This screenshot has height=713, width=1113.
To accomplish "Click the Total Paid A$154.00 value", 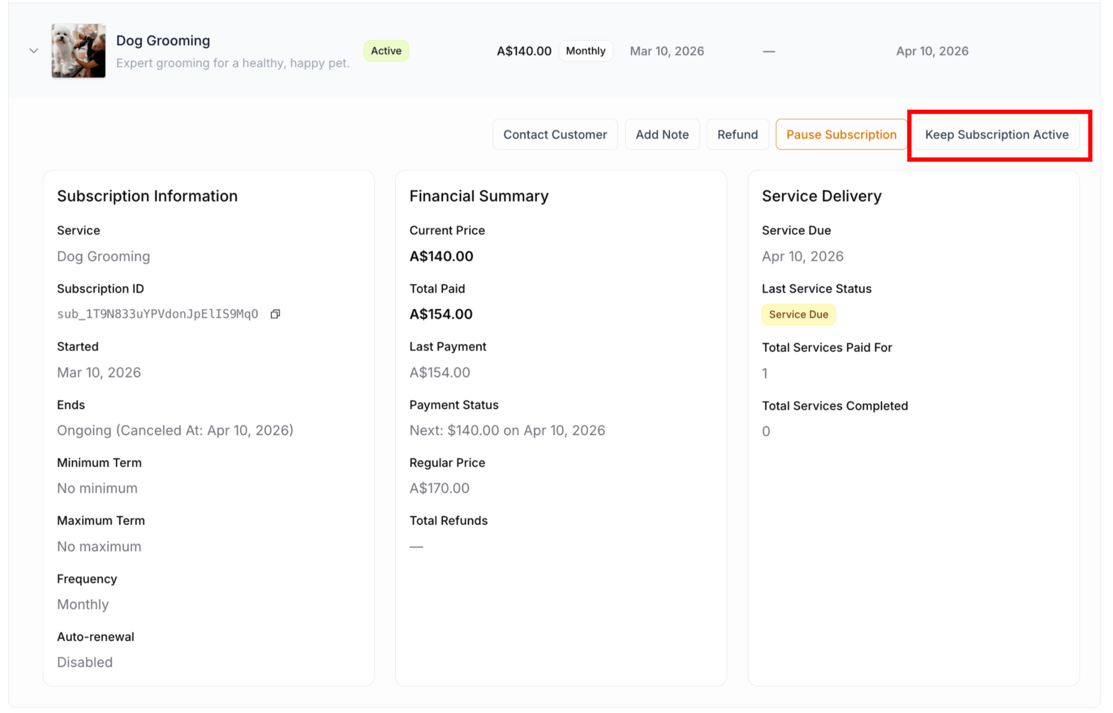I will click(x=441, y=314).
